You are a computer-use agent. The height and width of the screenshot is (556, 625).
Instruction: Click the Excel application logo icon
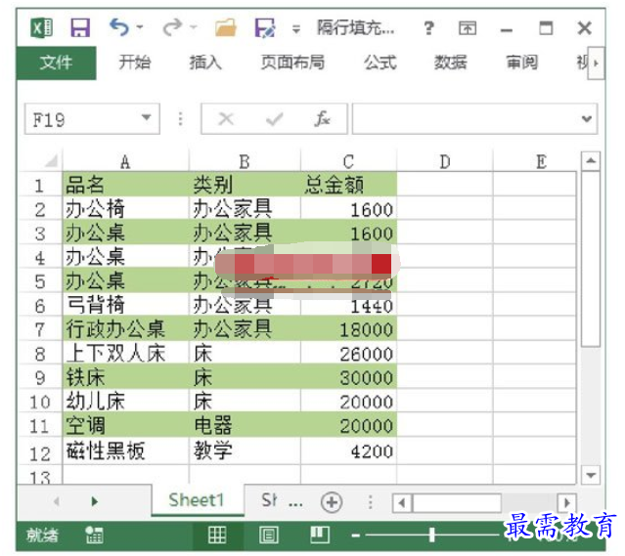click(x=42, y=28)
